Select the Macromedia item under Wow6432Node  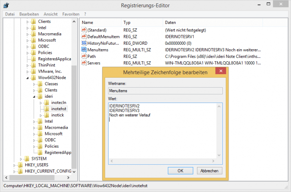point(56,128)
